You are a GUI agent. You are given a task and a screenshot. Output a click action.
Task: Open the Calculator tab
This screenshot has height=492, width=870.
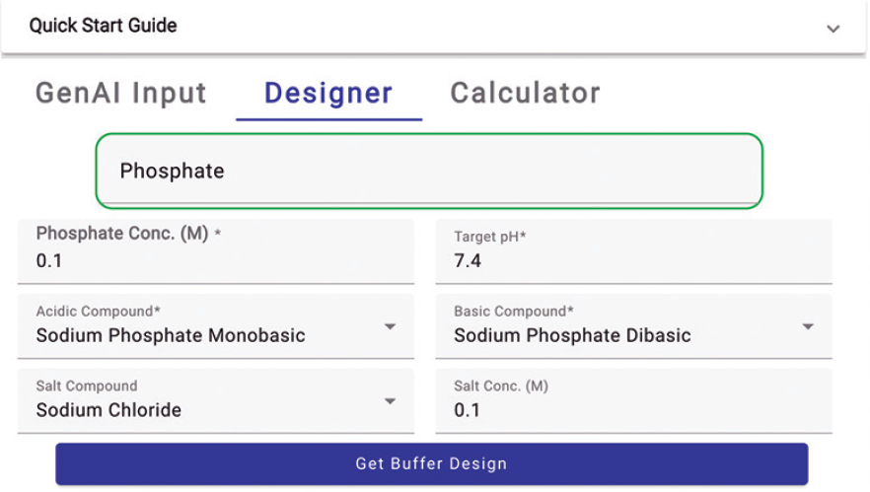coord(525,94)
